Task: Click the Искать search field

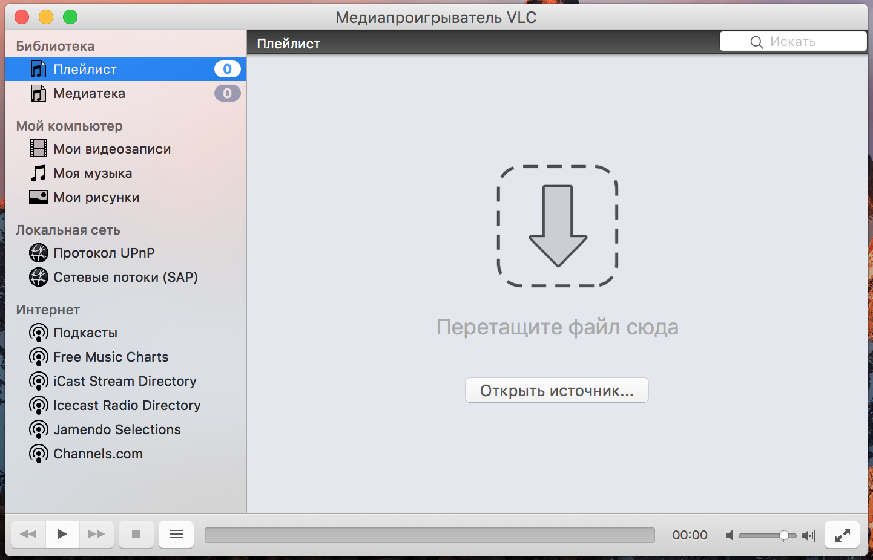Action: (x=793, y=42)
